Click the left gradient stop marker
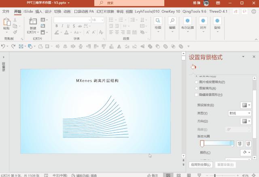This screenshot has height=177, width=259. pos(202,144)
